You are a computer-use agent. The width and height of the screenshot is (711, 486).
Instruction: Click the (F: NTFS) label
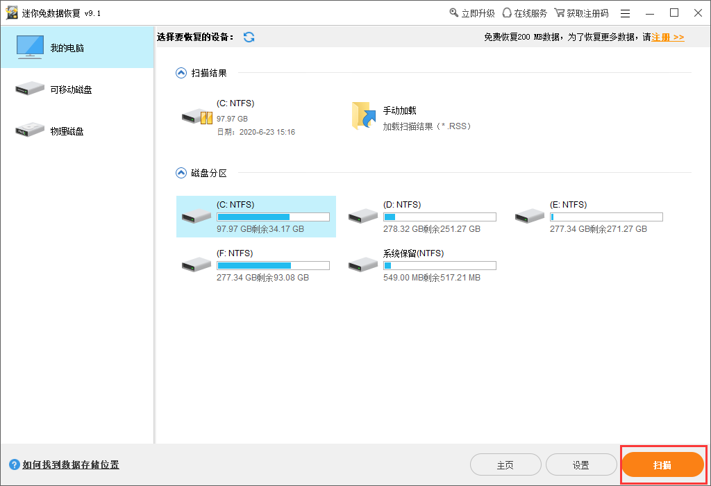[235, 253]
